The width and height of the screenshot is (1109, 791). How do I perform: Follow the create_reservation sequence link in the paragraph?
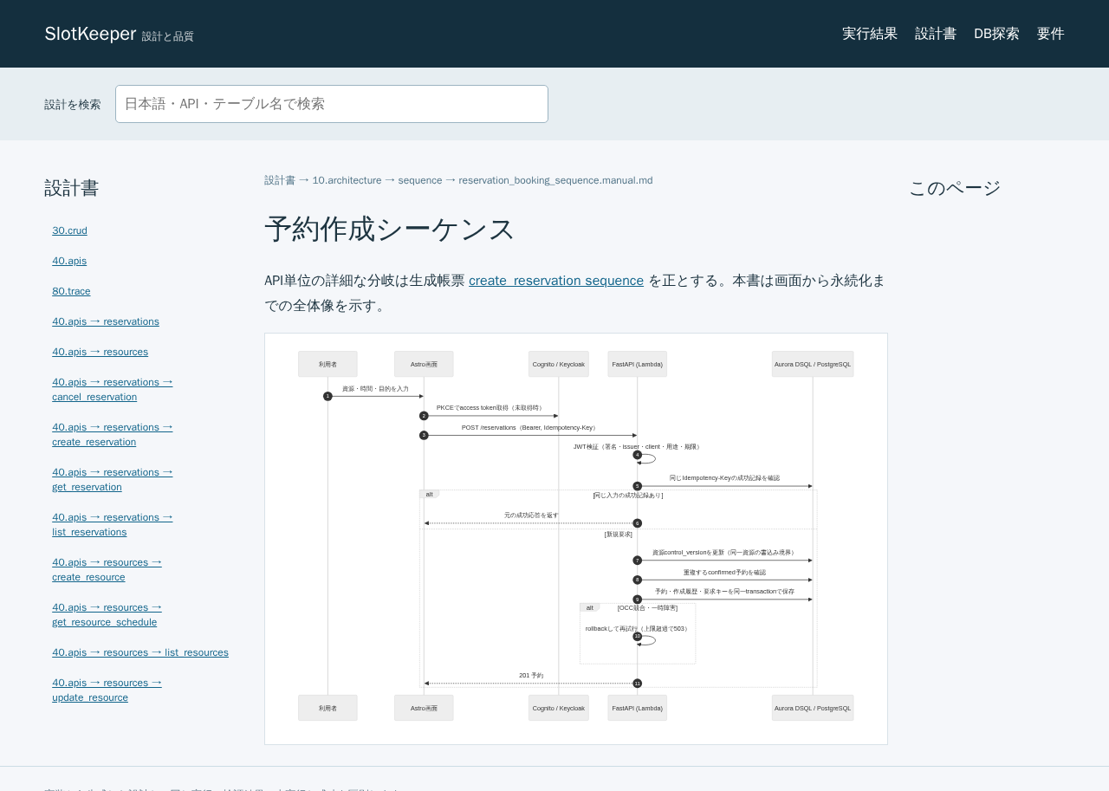click(556, 281)
